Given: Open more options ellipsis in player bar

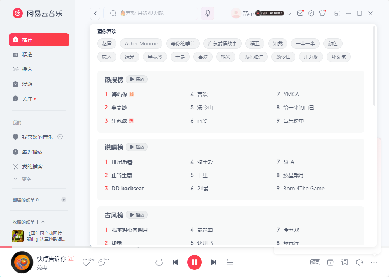Looking at the screenshot, I should [x=374, y=262].
